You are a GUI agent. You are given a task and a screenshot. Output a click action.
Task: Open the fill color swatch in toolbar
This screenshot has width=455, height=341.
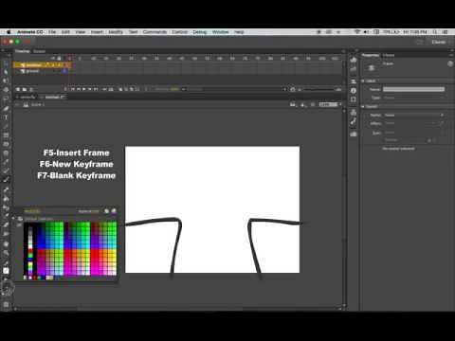click(6, 271)
